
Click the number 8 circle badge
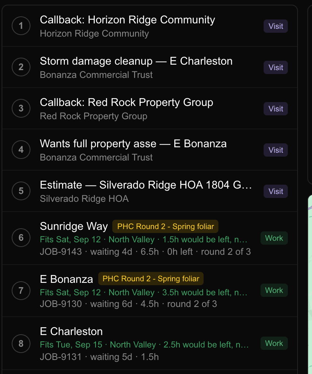(x=21, y=344)
